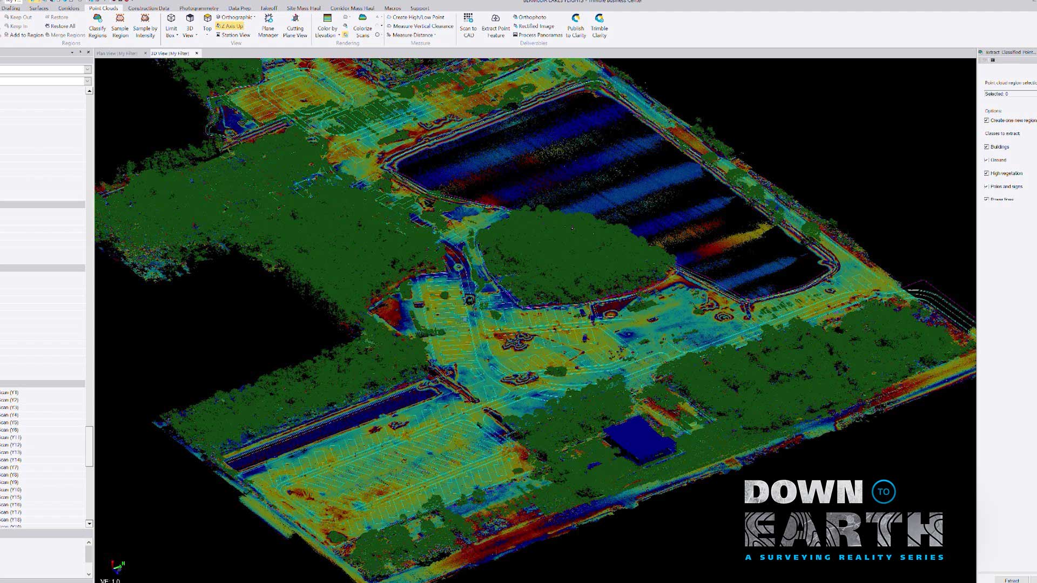The height and width of the screenshot is (583, 1037).
Task: Select Create High/Low Point
Action: point(415,17)
